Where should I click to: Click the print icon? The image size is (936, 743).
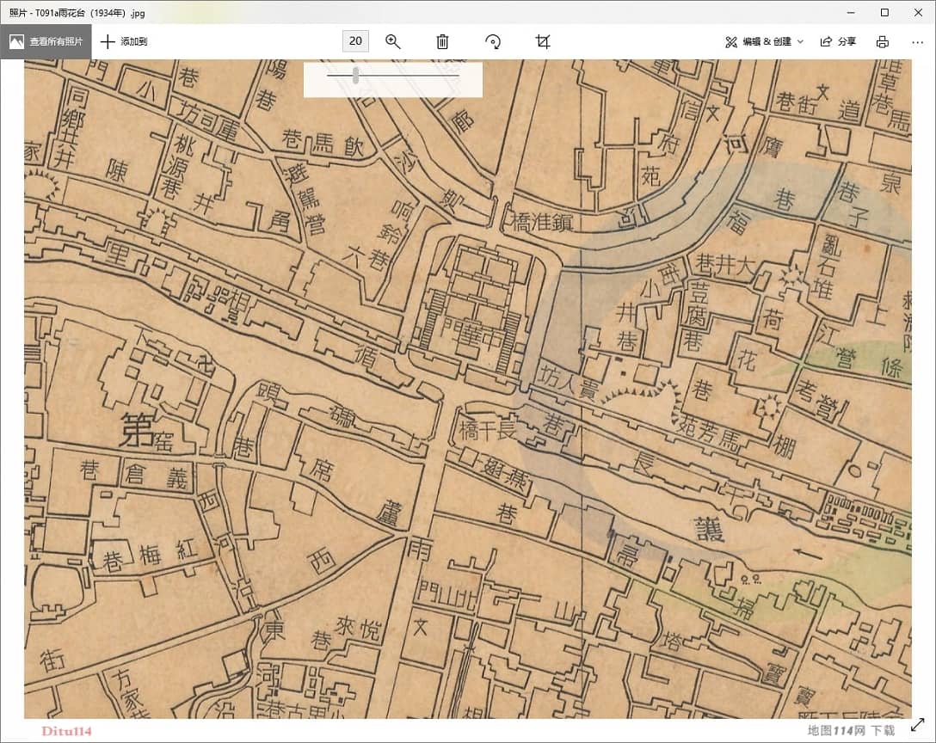click(882, 41)
